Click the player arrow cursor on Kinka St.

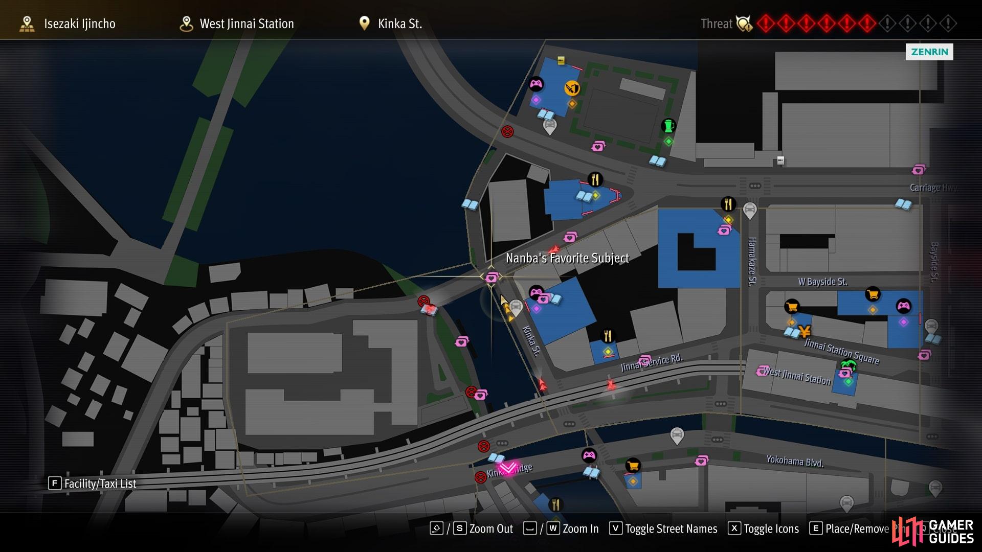click(506, 308)
